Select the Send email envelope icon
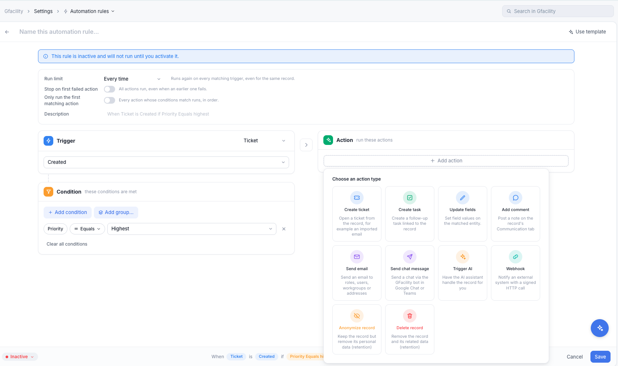The image size is (618, 366). point(357,257)
